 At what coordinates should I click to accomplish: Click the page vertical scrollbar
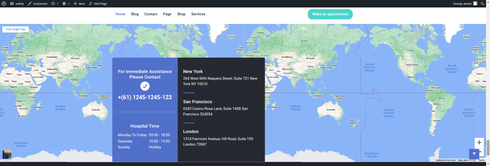(488, 148)
